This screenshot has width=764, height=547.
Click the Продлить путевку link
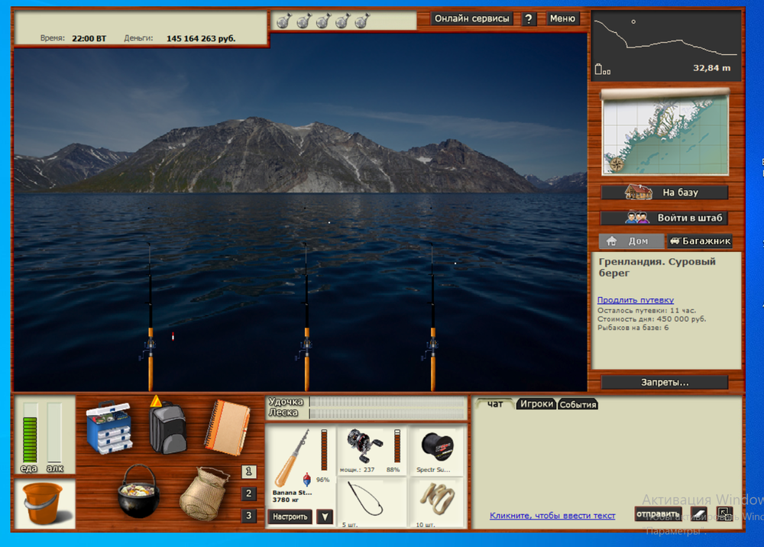tap(635, 300)
